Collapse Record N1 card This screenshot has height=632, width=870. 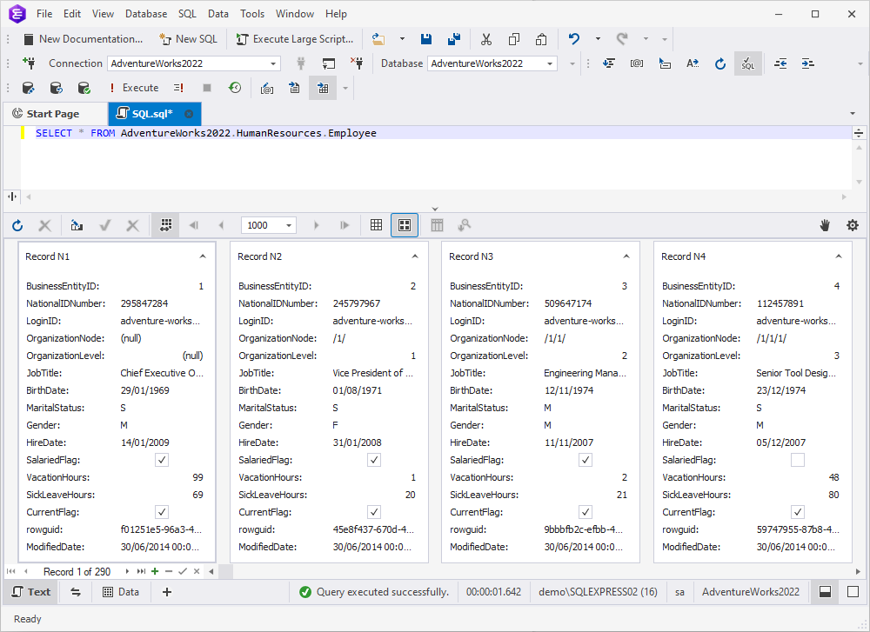coord(203,256)
